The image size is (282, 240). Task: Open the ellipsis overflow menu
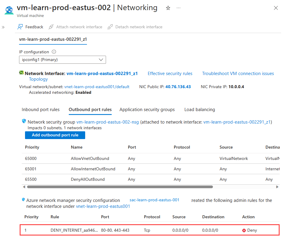[178, 8]
